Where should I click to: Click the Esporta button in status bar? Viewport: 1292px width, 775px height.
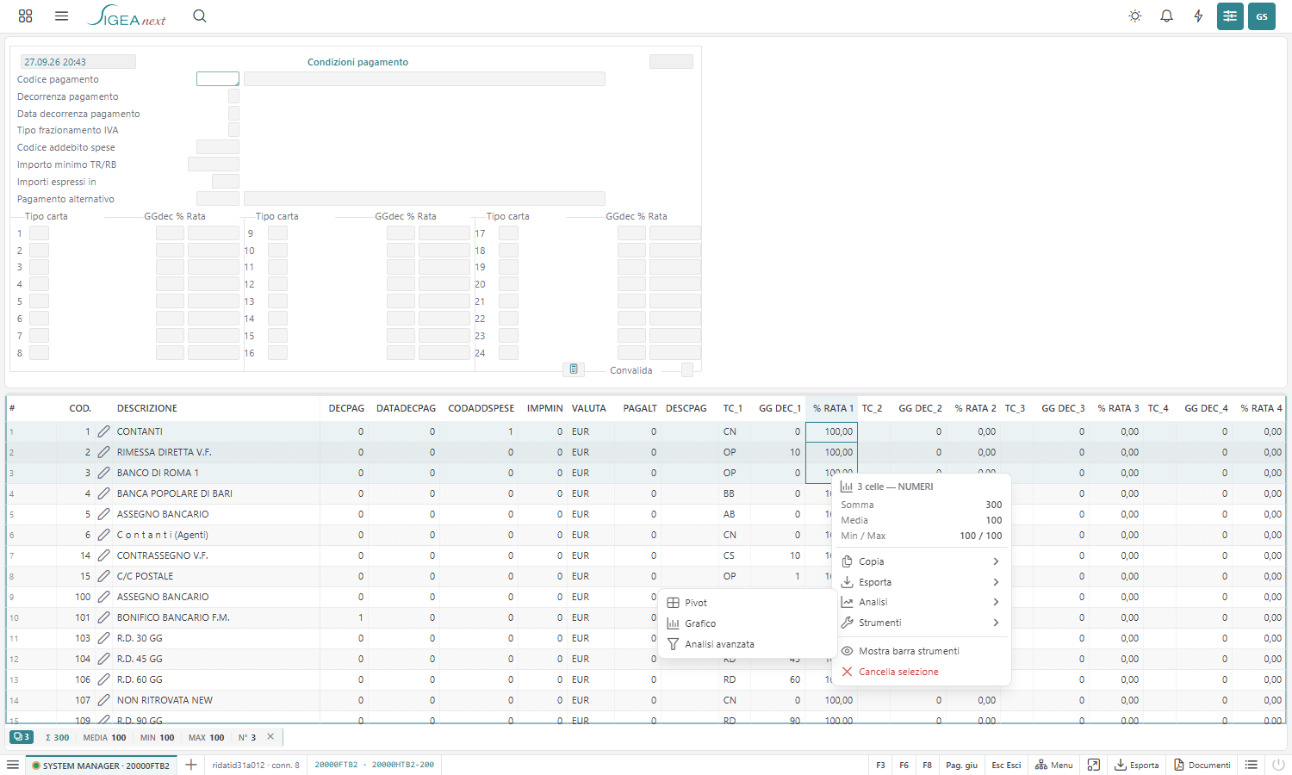coord(1136,765)
